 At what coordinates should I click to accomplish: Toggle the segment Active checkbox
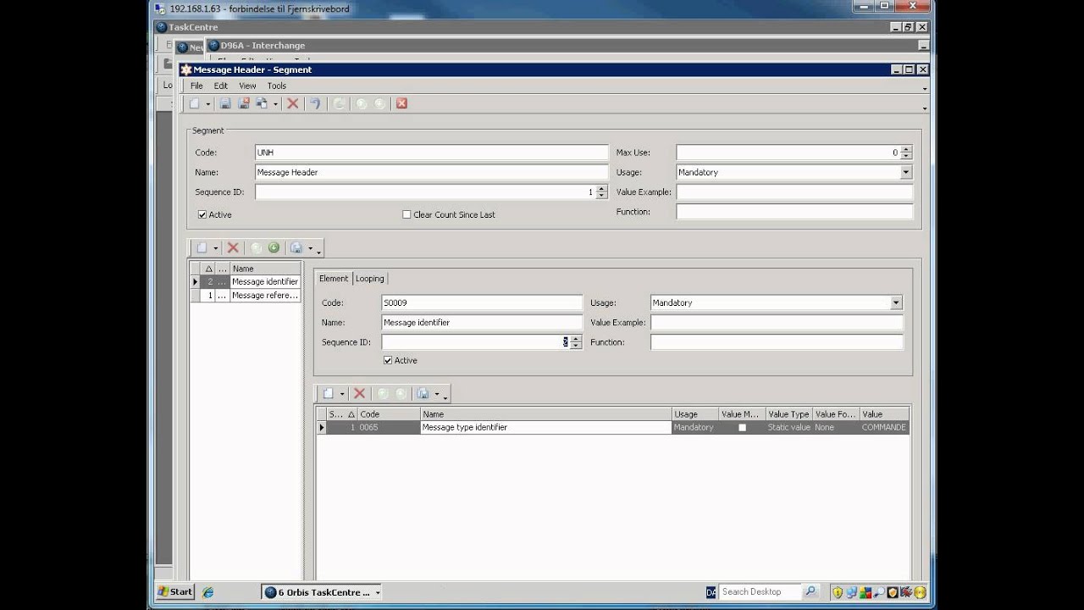(202, 214)
